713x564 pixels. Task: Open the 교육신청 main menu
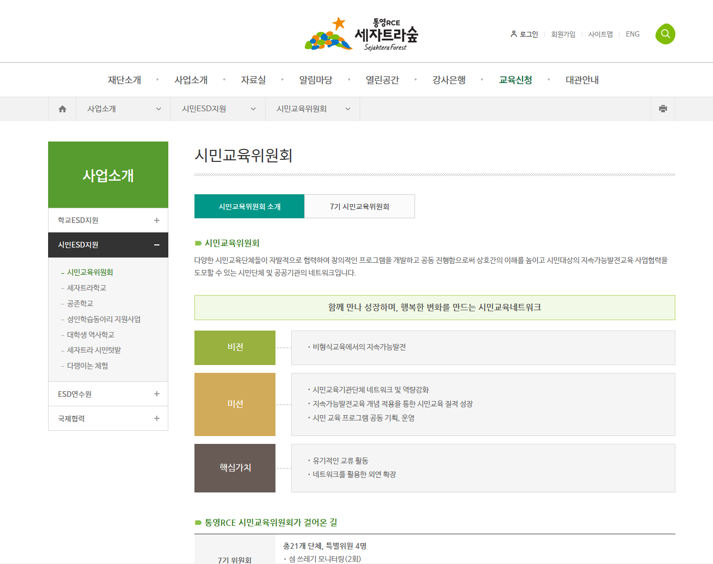[515, 80]
